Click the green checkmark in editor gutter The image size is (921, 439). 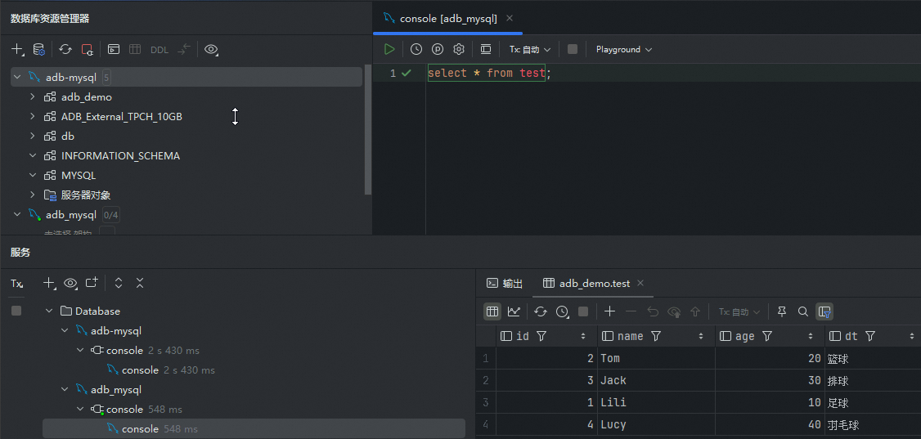pos(407,73)
